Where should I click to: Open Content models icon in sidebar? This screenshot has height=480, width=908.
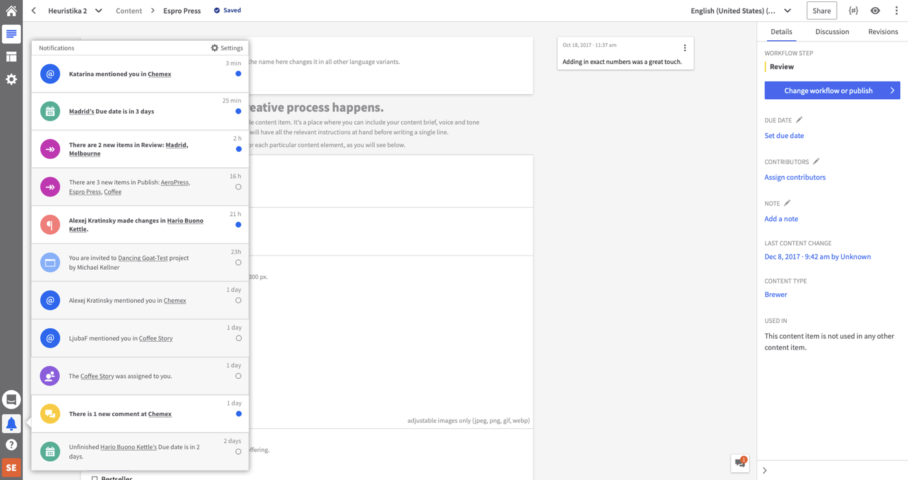point(11,56)
